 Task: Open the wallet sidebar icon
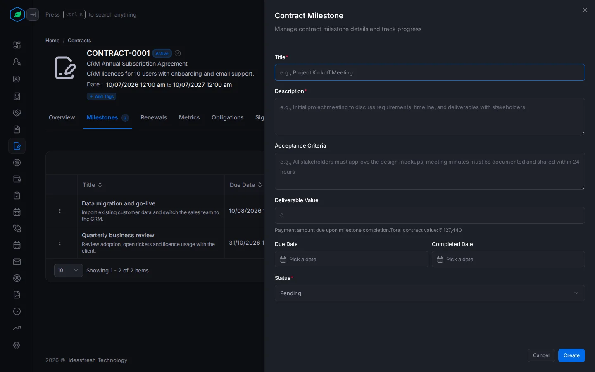pos(17,179)
